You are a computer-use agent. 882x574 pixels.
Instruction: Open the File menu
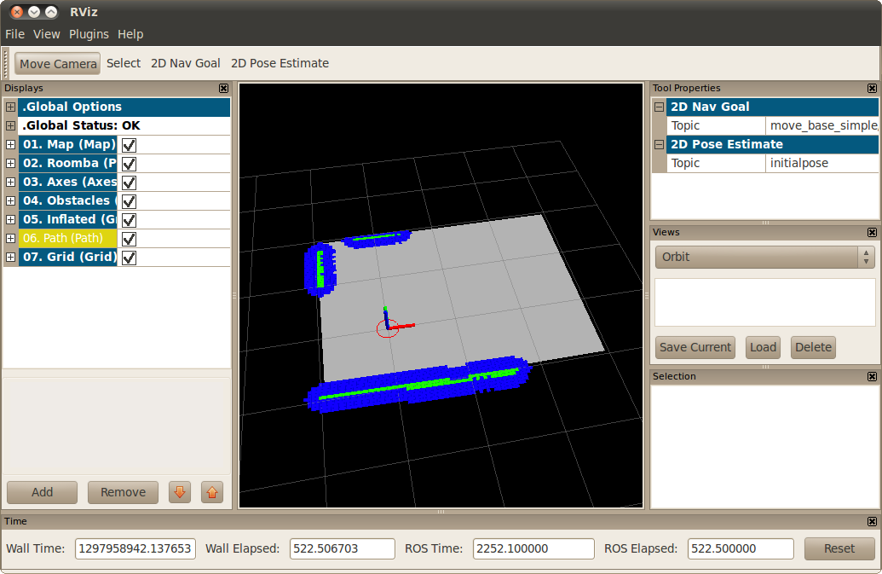pos(14,34)
